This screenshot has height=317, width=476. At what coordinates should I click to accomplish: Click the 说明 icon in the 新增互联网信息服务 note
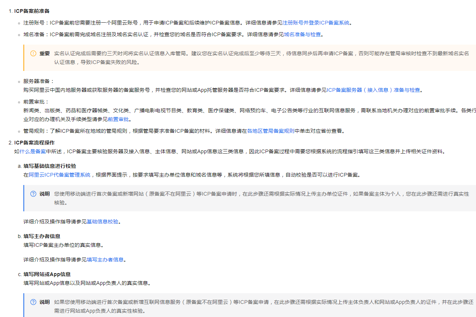33,302
